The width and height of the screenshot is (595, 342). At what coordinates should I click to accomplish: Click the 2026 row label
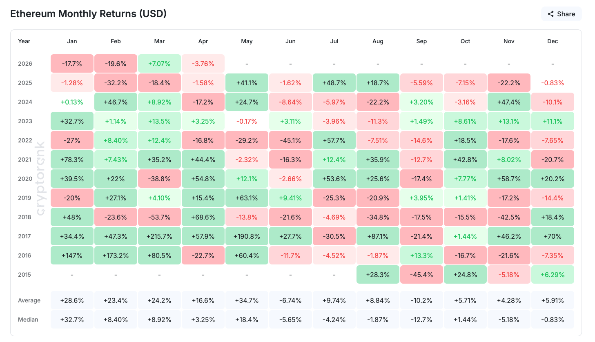pos(25,64)
